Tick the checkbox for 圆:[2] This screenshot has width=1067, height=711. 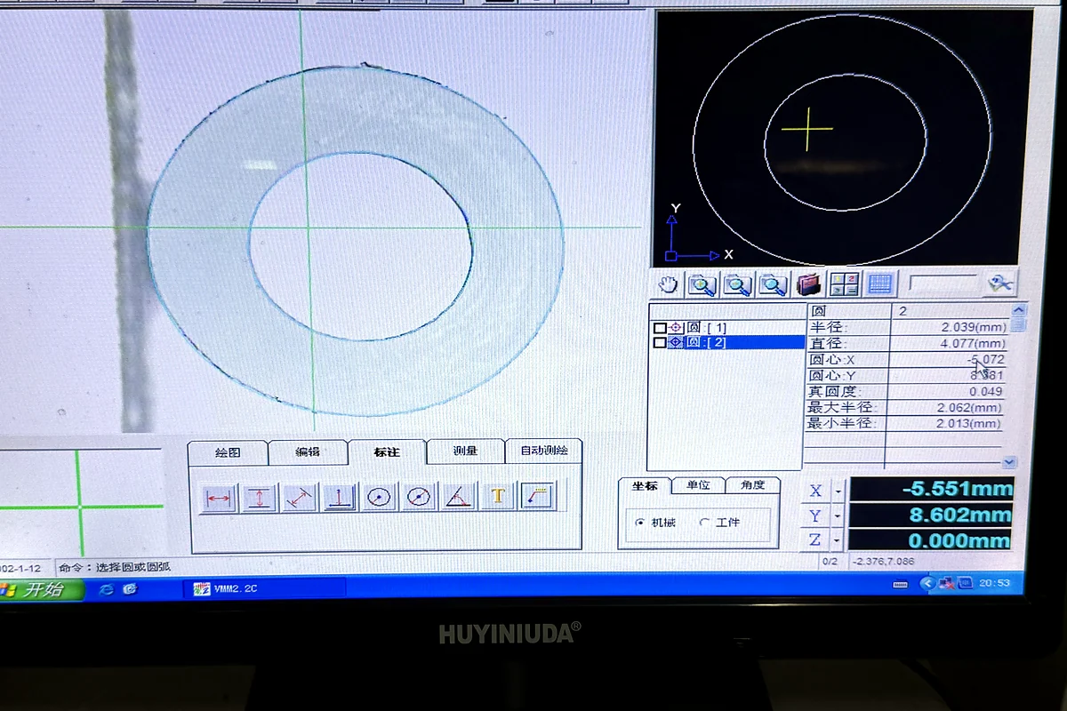tap(660, 342)
